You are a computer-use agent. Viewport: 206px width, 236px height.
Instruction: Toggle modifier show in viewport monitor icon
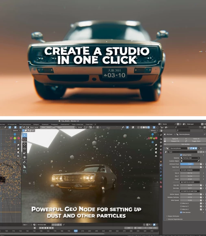[193, 148]
